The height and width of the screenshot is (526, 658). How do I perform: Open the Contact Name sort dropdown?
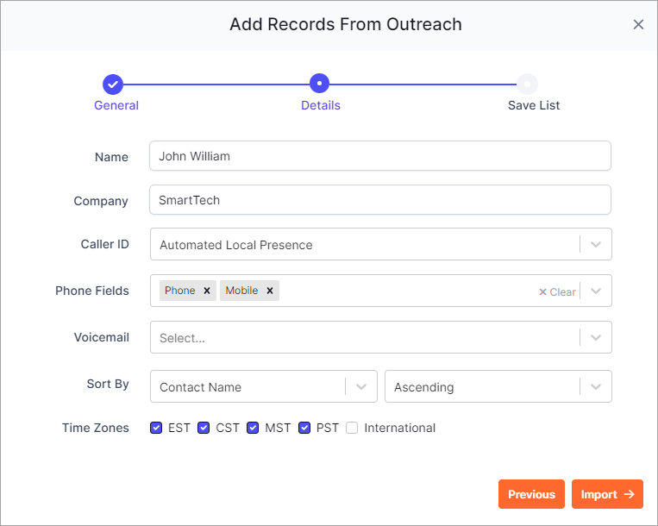[x=264, y=386]
